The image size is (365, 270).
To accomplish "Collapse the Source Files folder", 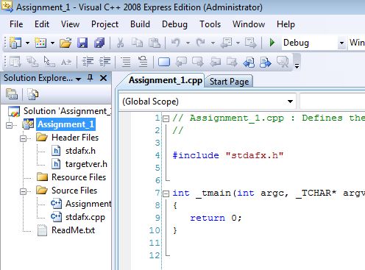I will pos(23,191).
